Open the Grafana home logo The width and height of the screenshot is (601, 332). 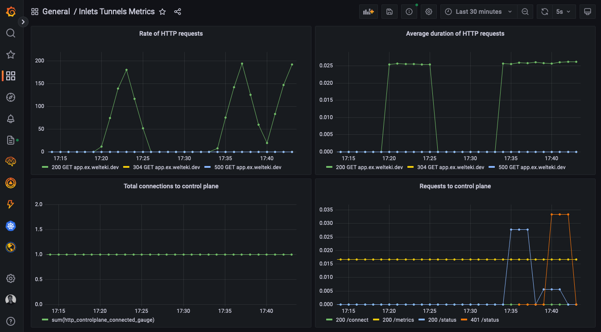pyautogui.click(x=11, y=12)
